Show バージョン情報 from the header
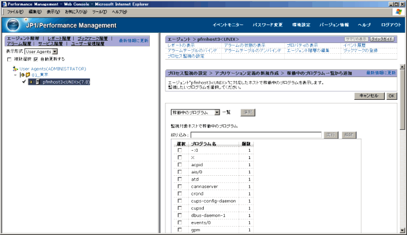The height and width of the screenshot is (235, 407). coord(334,25)
